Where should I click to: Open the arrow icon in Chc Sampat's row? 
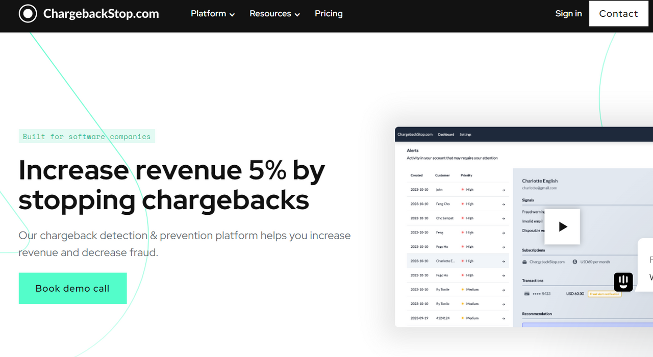tap(504, 218)
